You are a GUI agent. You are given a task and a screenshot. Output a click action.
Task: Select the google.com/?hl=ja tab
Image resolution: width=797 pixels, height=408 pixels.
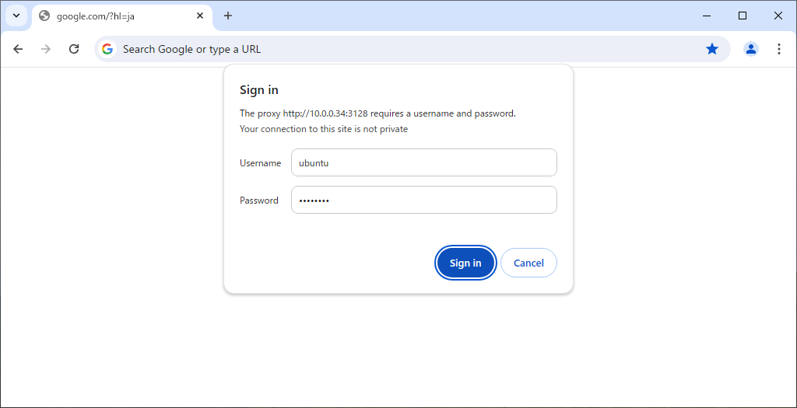click(x=117, y=16)
